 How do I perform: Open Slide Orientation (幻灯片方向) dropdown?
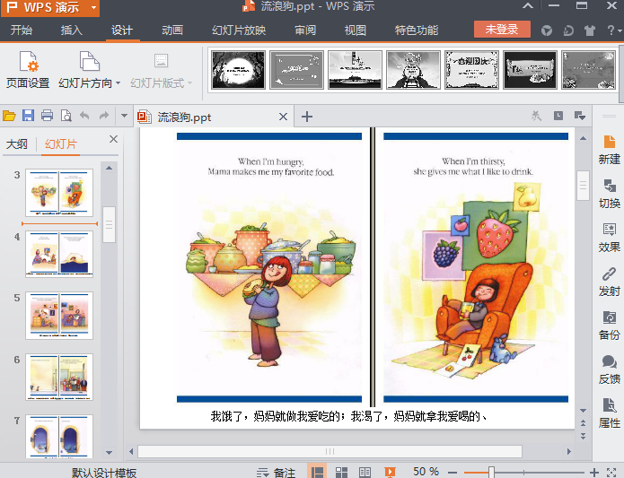(89, 70)
